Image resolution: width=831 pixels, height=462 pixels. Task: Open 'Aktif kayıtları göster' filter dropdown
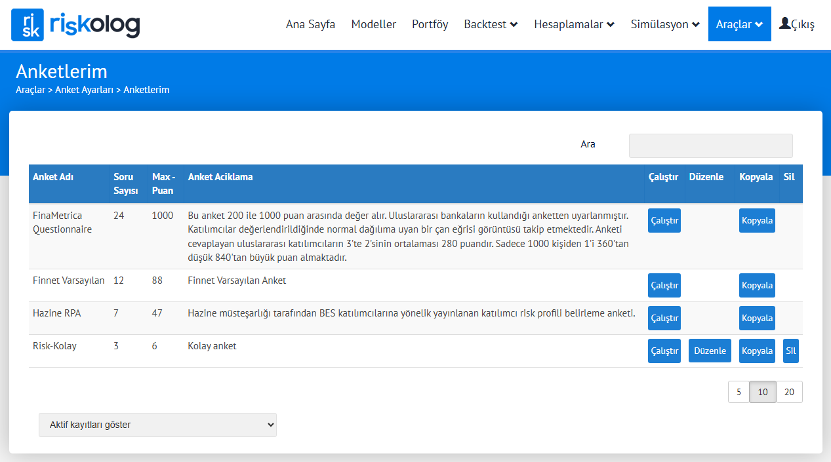point(157,425)
